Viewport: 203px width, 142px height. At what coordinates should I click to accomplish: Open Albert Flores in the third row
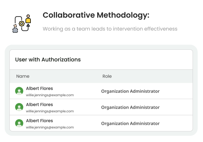(x=39, y=121)
